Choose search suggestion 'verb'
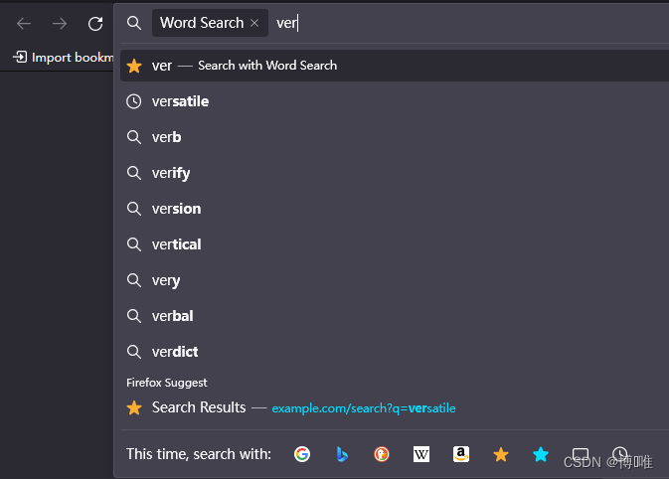The image size is (669, 479). pyautogui.click(x=395, y=137)
